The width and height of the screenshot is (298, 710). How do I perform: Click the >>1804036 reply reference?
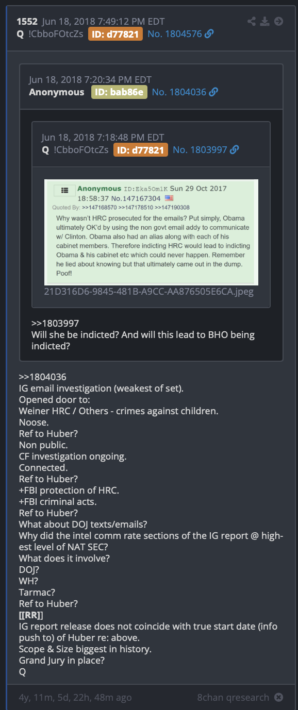pyautogui.click(x=43, y=378)
